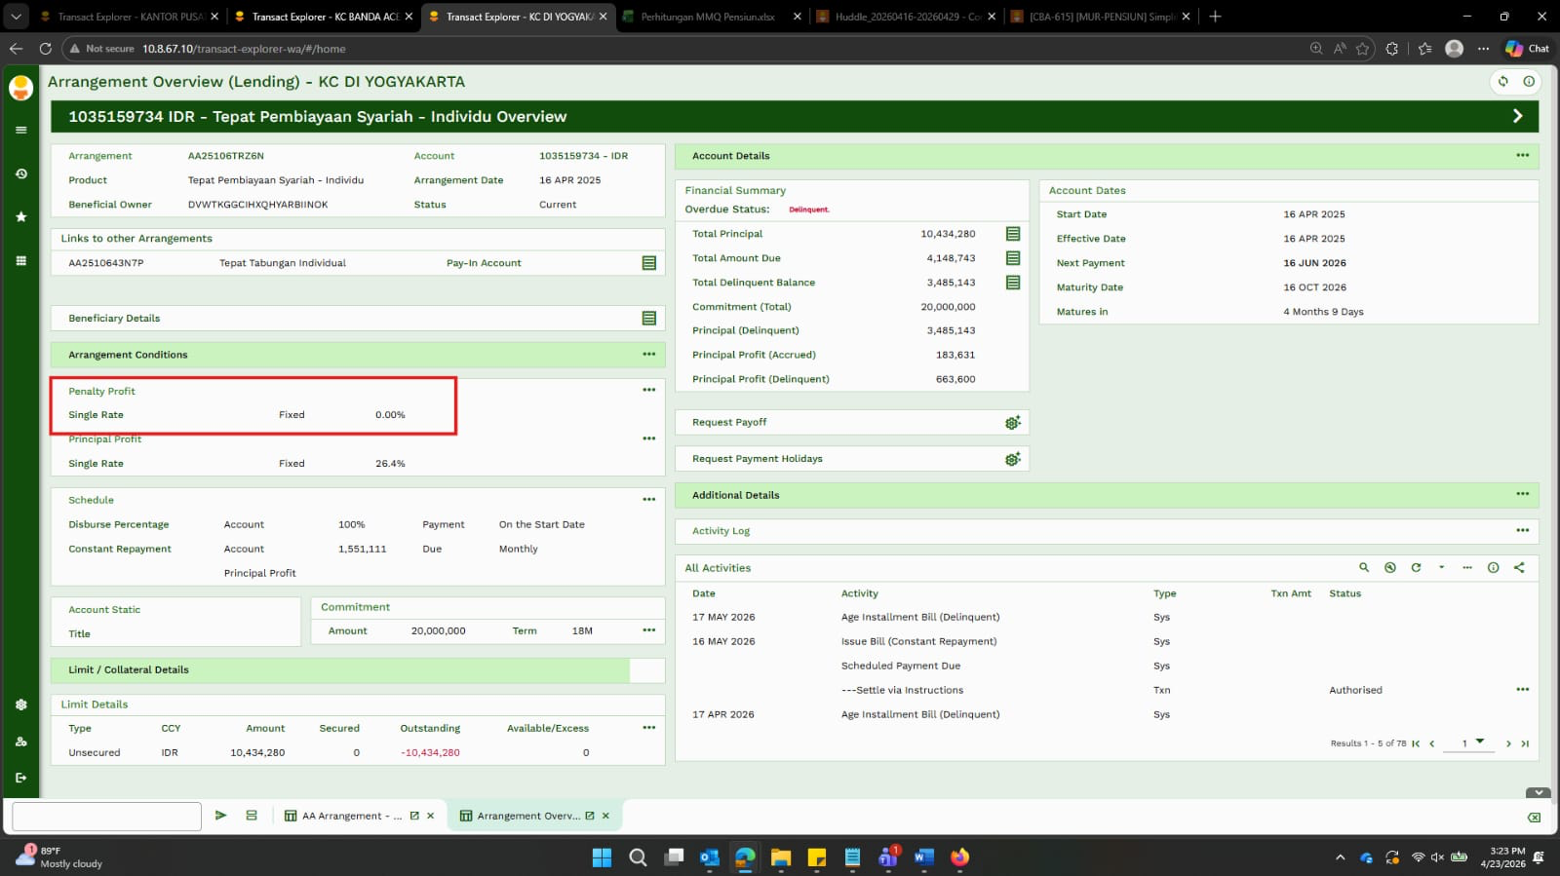
Task: Switch to Transact Explorer - KC BANDA ACEH tab
Action: 324,17
